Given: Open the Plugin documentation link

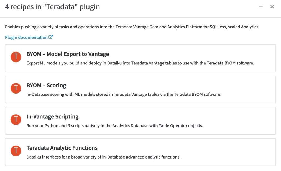Looking at the screenshot, I should [x=26, y=37].
